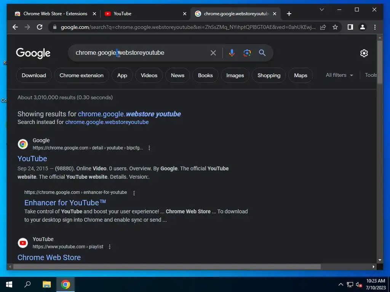Open Windows taskbar search
390x292 pixels.
coord(27,284)
